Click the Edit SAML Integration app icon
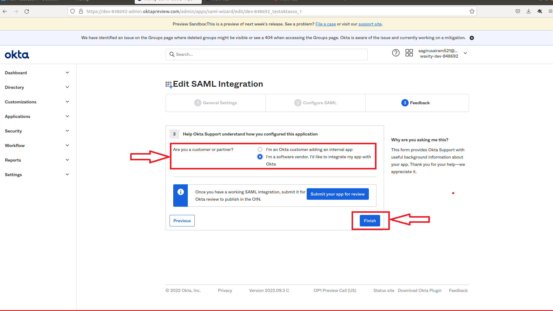553x311 pixels. (x=169, y=85)
